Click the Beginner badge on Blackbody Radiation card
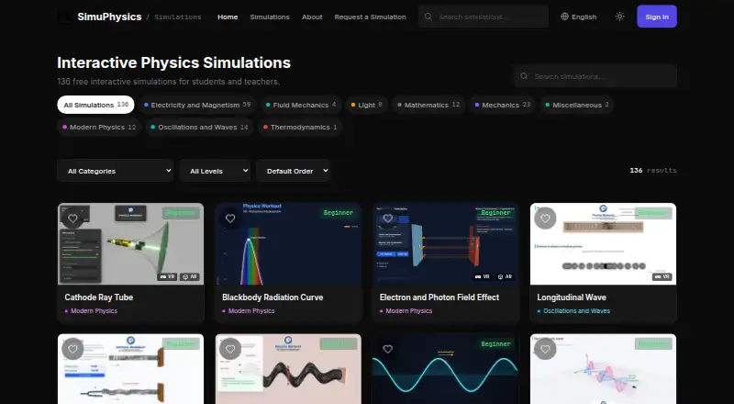Image resolution: width=734 pixels, height=404 pixels. pos(339,213)
